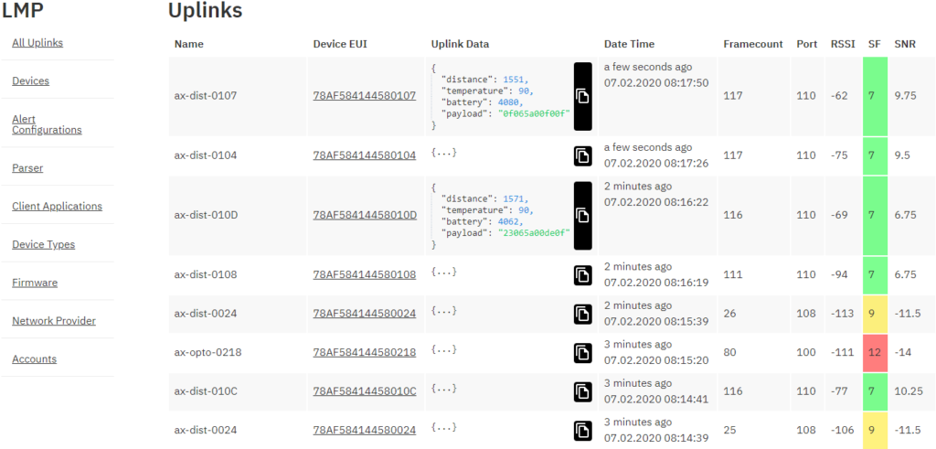Image resolution: width=936 pixels, height=449 pixels.
Task: Copy uplink data for ax-dist-0104
Action: (x=582, y=155)
